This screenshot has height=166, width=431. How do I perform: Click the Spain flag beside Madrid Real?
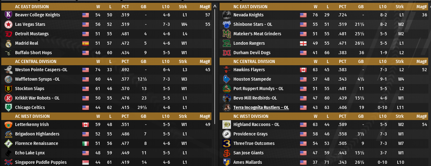click(85, 43)
